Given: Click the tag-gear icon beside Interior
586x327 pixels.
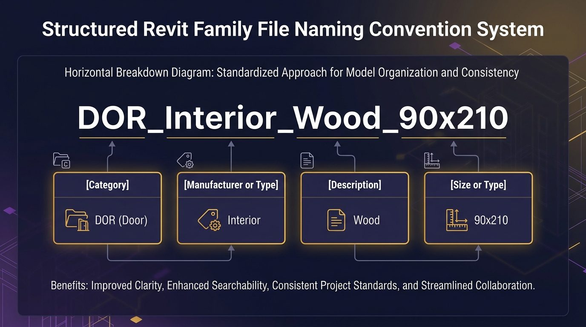Looking at the screenshot, I should [x=209, y=220].
